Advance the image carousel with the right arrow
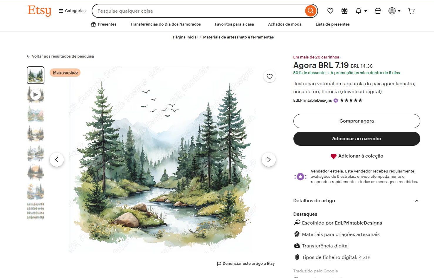The image size is (434, 278). (268, 159)
